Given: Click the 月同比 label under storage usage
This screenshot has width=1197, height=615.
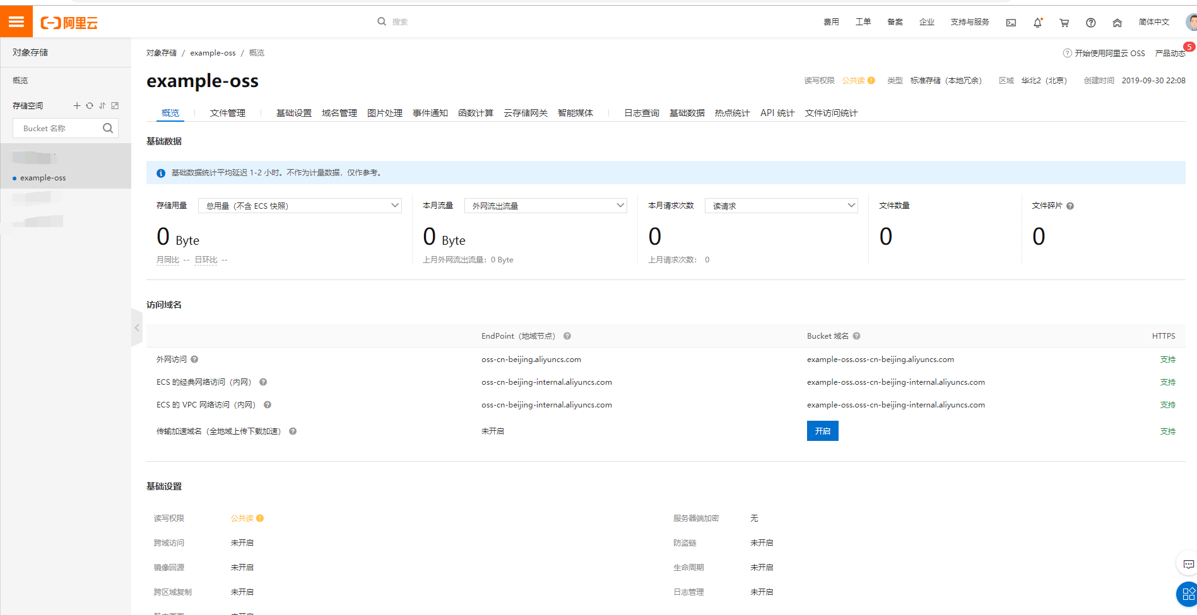Looking at the screenshot, I should point(168,260).
